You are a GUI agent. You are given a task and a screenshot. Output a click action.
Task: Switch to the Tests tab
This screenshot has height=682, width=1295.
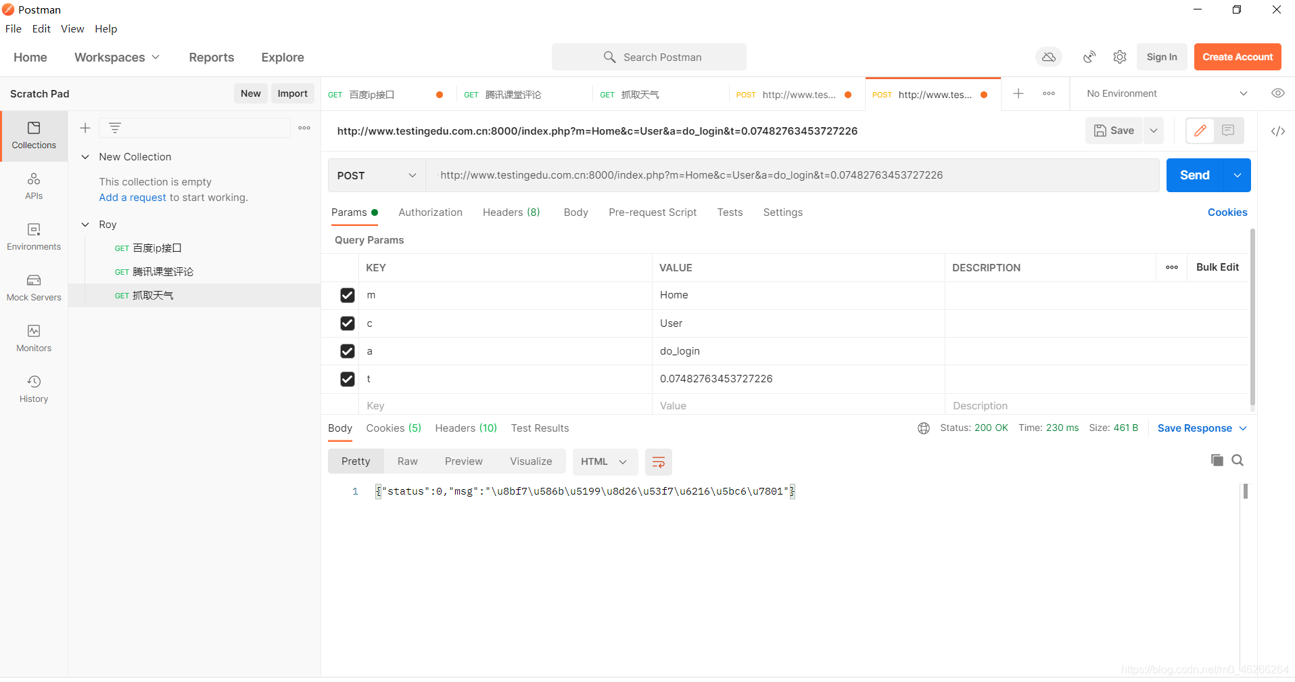[x=730, y=212]
